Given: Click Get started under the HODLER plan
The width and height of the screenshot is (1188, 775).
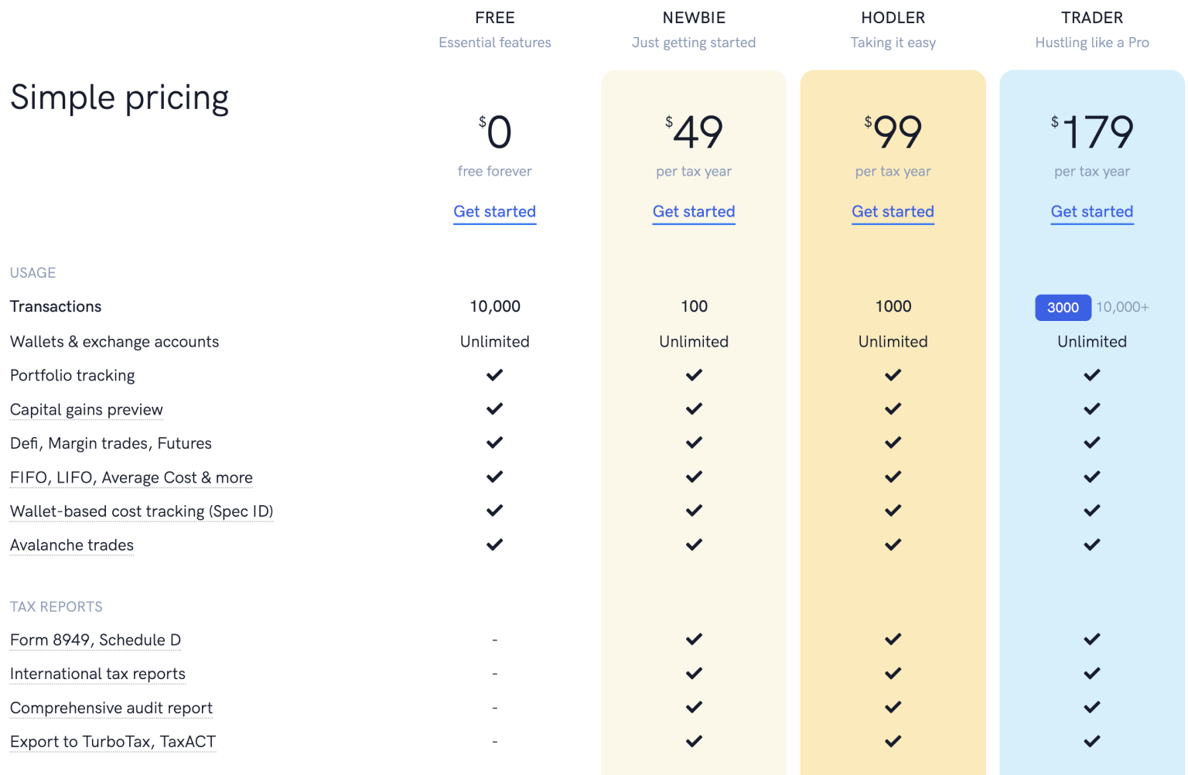Looking at the screenshot, I should (893, 212).
